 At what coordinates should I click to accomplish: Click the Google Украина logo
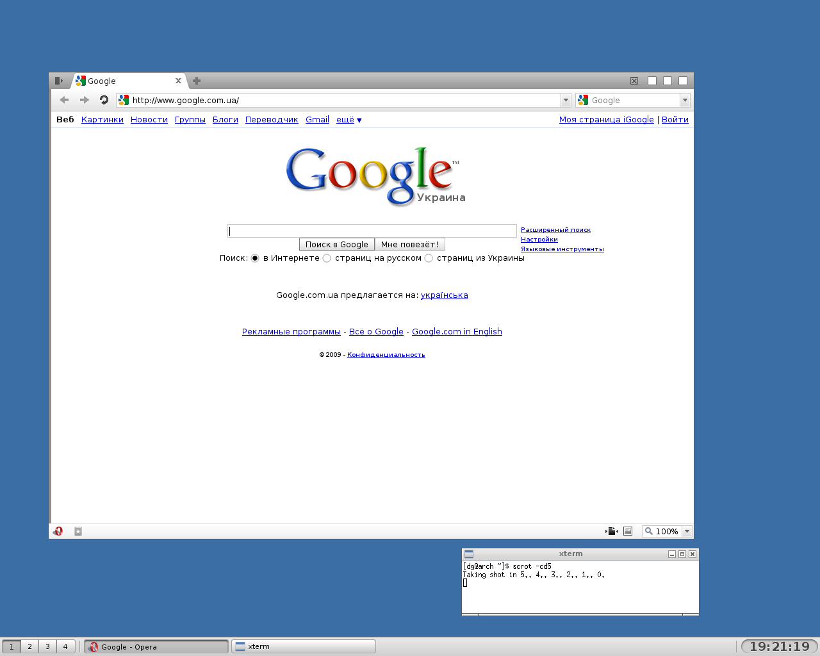coord(375,176)
